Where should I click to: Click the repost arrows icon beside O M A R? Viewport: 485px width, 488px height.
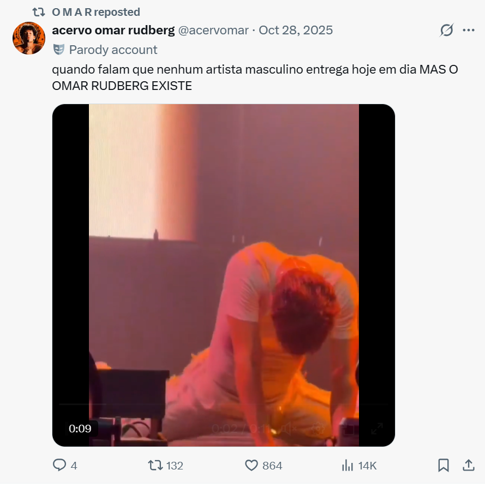coord(39,12)
